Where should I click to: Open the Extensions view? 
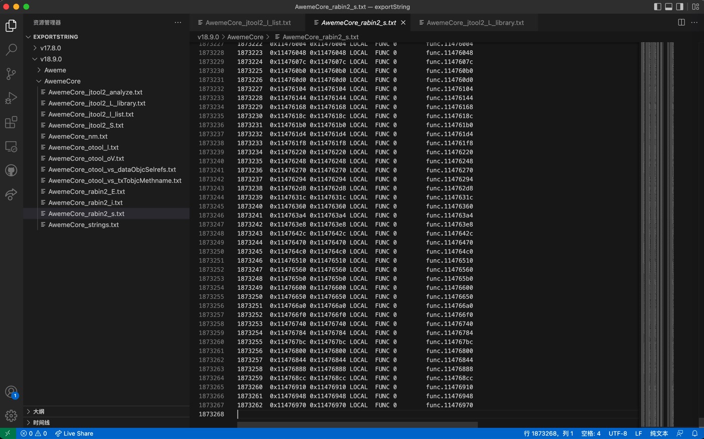click(x=11, y=122)
